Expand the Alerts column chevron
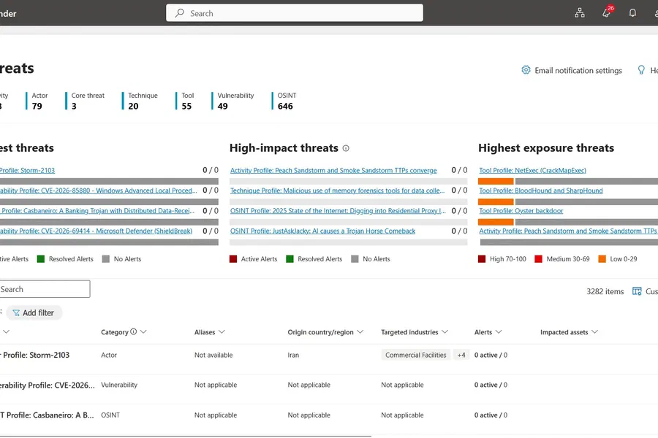658x438 pixels. tap(499, 332)
